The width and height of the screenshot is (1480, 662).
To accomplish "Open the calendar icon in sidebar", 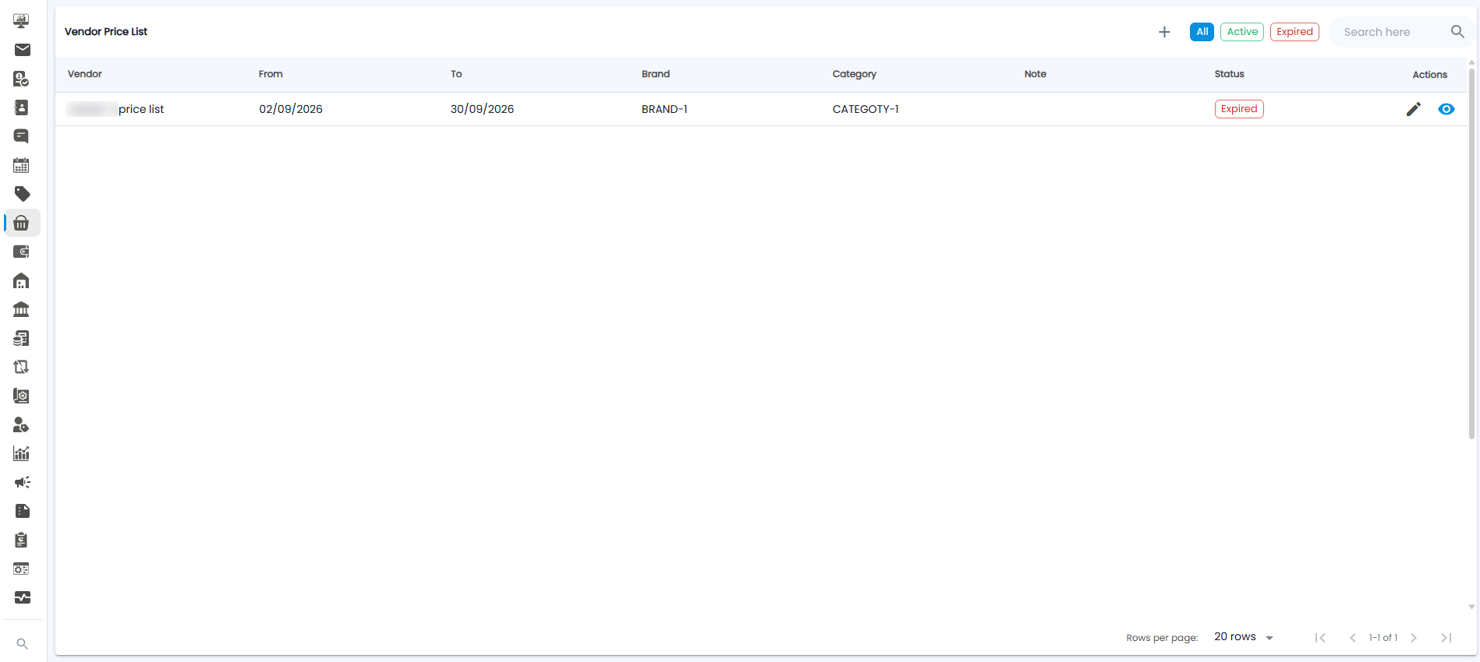I will click(x=22, y=165).
